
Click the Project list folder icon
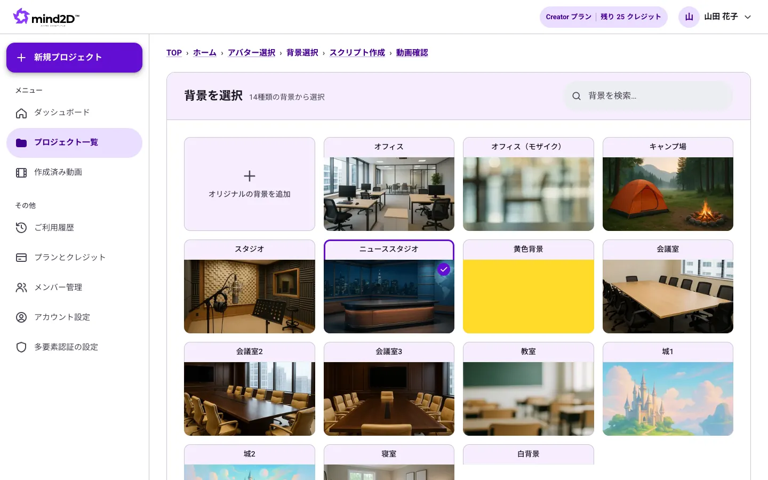point(21,143)
